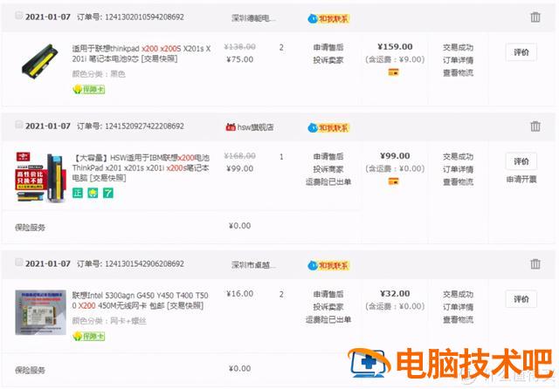Delete order 1241520927422208692 with trash icon

[x=535, y=126]
